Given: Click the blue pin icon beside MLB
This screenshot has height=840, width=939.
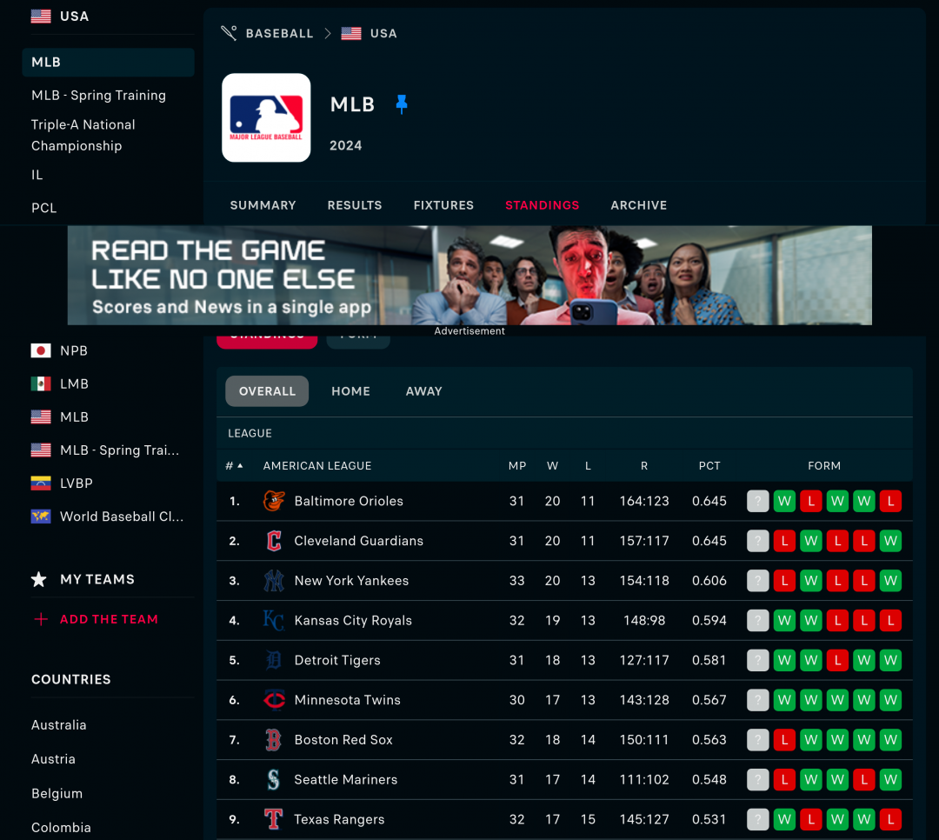Looking at the screenshot, I should click(401, 104).
